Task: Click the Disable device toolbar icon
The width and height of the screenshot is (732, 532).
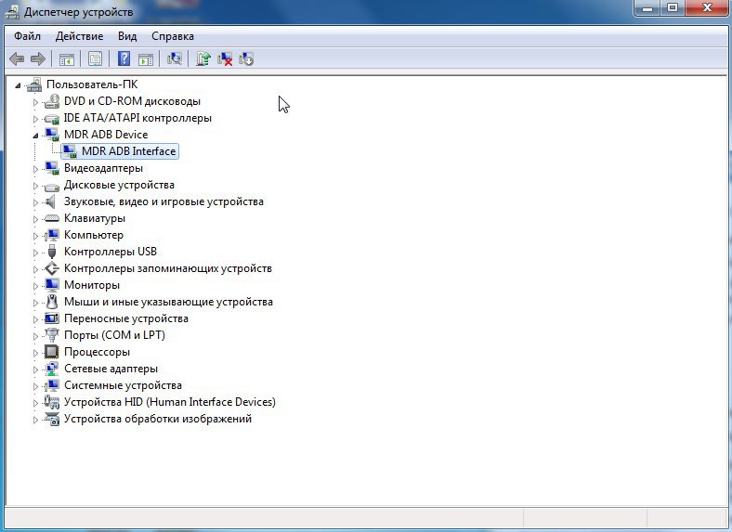Action: [246, 58]
